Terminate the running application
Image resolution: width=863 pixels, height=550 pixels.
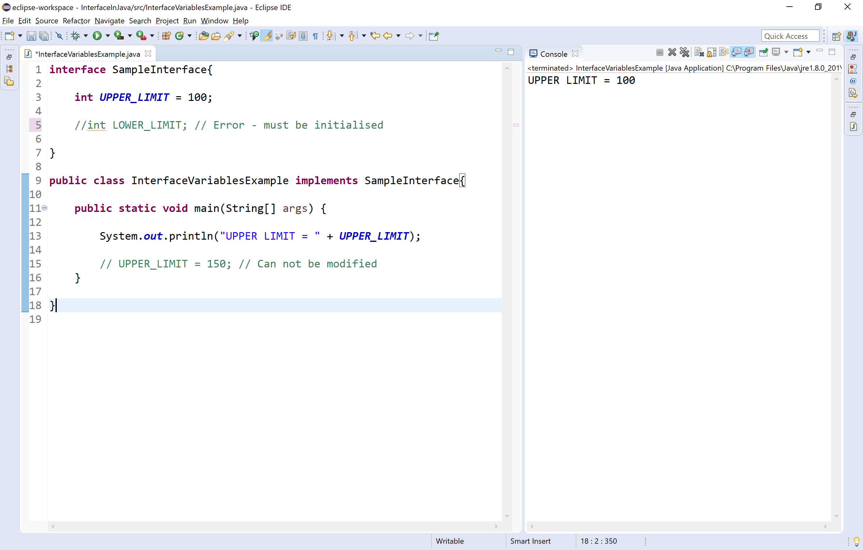click(660, 52)
